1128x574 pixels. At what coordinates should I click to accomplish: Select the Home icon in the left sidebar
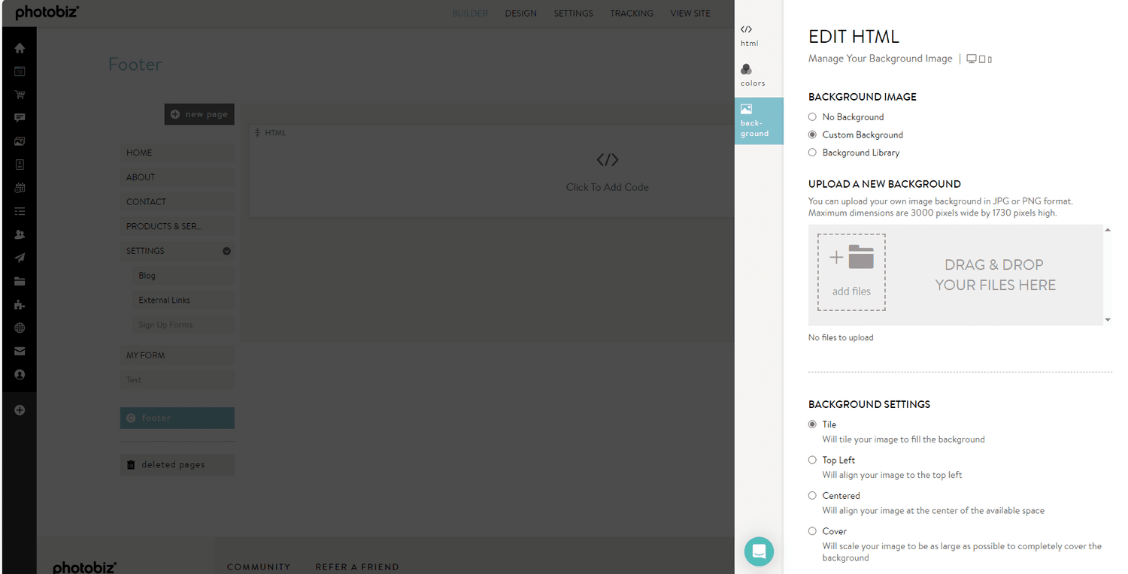pos(19,47)
